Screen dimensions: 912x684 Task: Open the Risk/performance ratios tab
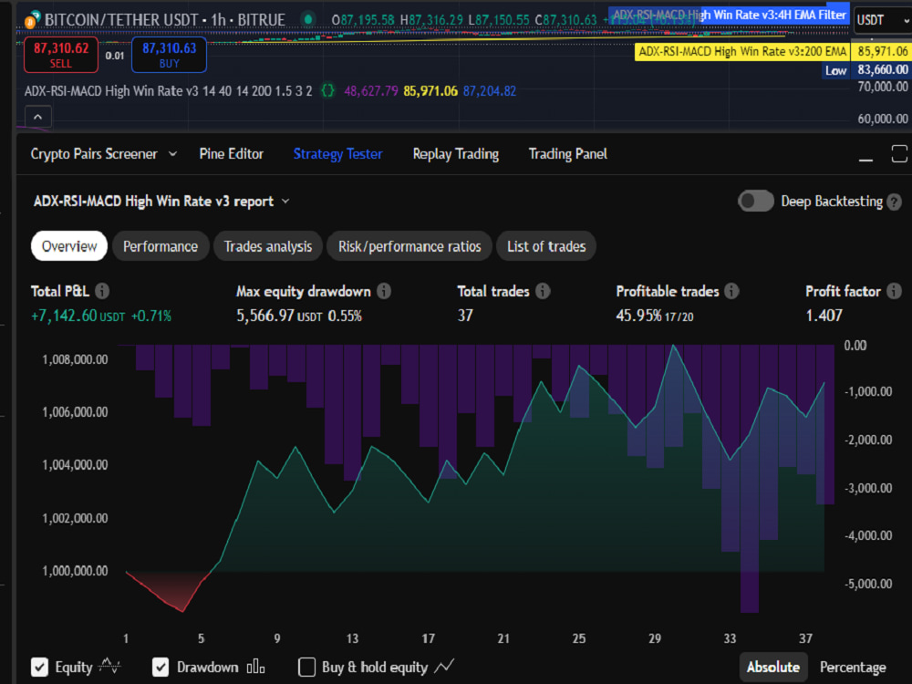pyautogui.click(x=409, y=246)
